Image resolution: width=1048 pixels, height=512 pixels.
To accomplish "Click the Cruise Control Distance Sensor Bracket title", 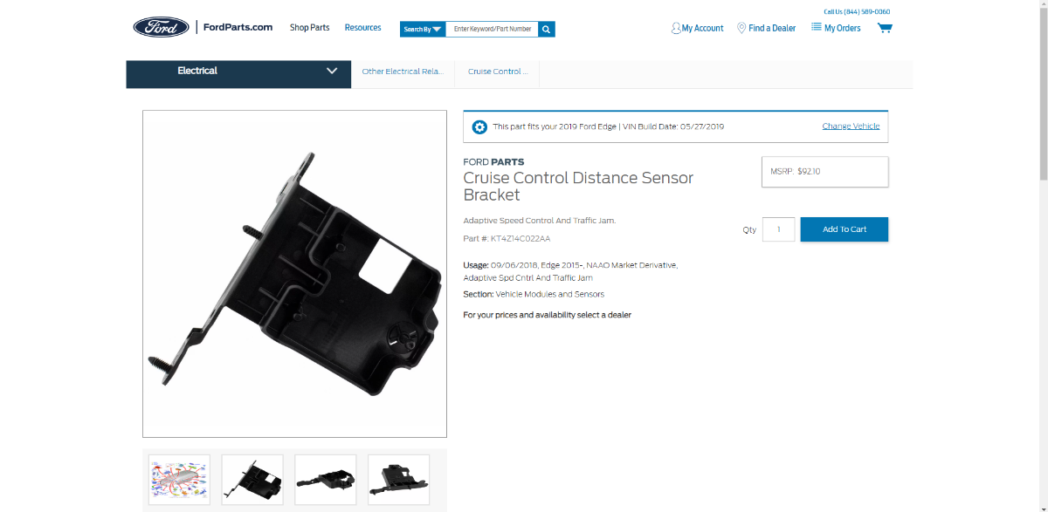I will coord(578,186).
